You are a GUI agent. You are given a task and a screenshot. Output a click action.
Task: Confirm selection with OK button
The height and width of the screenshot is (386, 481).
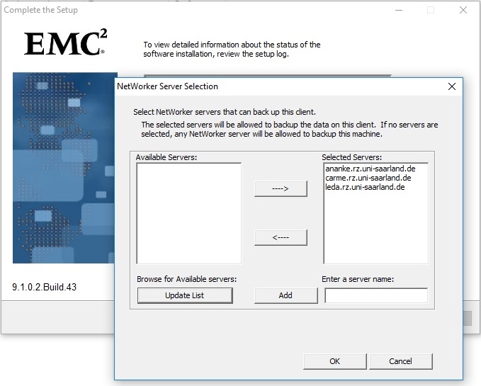[x=334, y=361]
